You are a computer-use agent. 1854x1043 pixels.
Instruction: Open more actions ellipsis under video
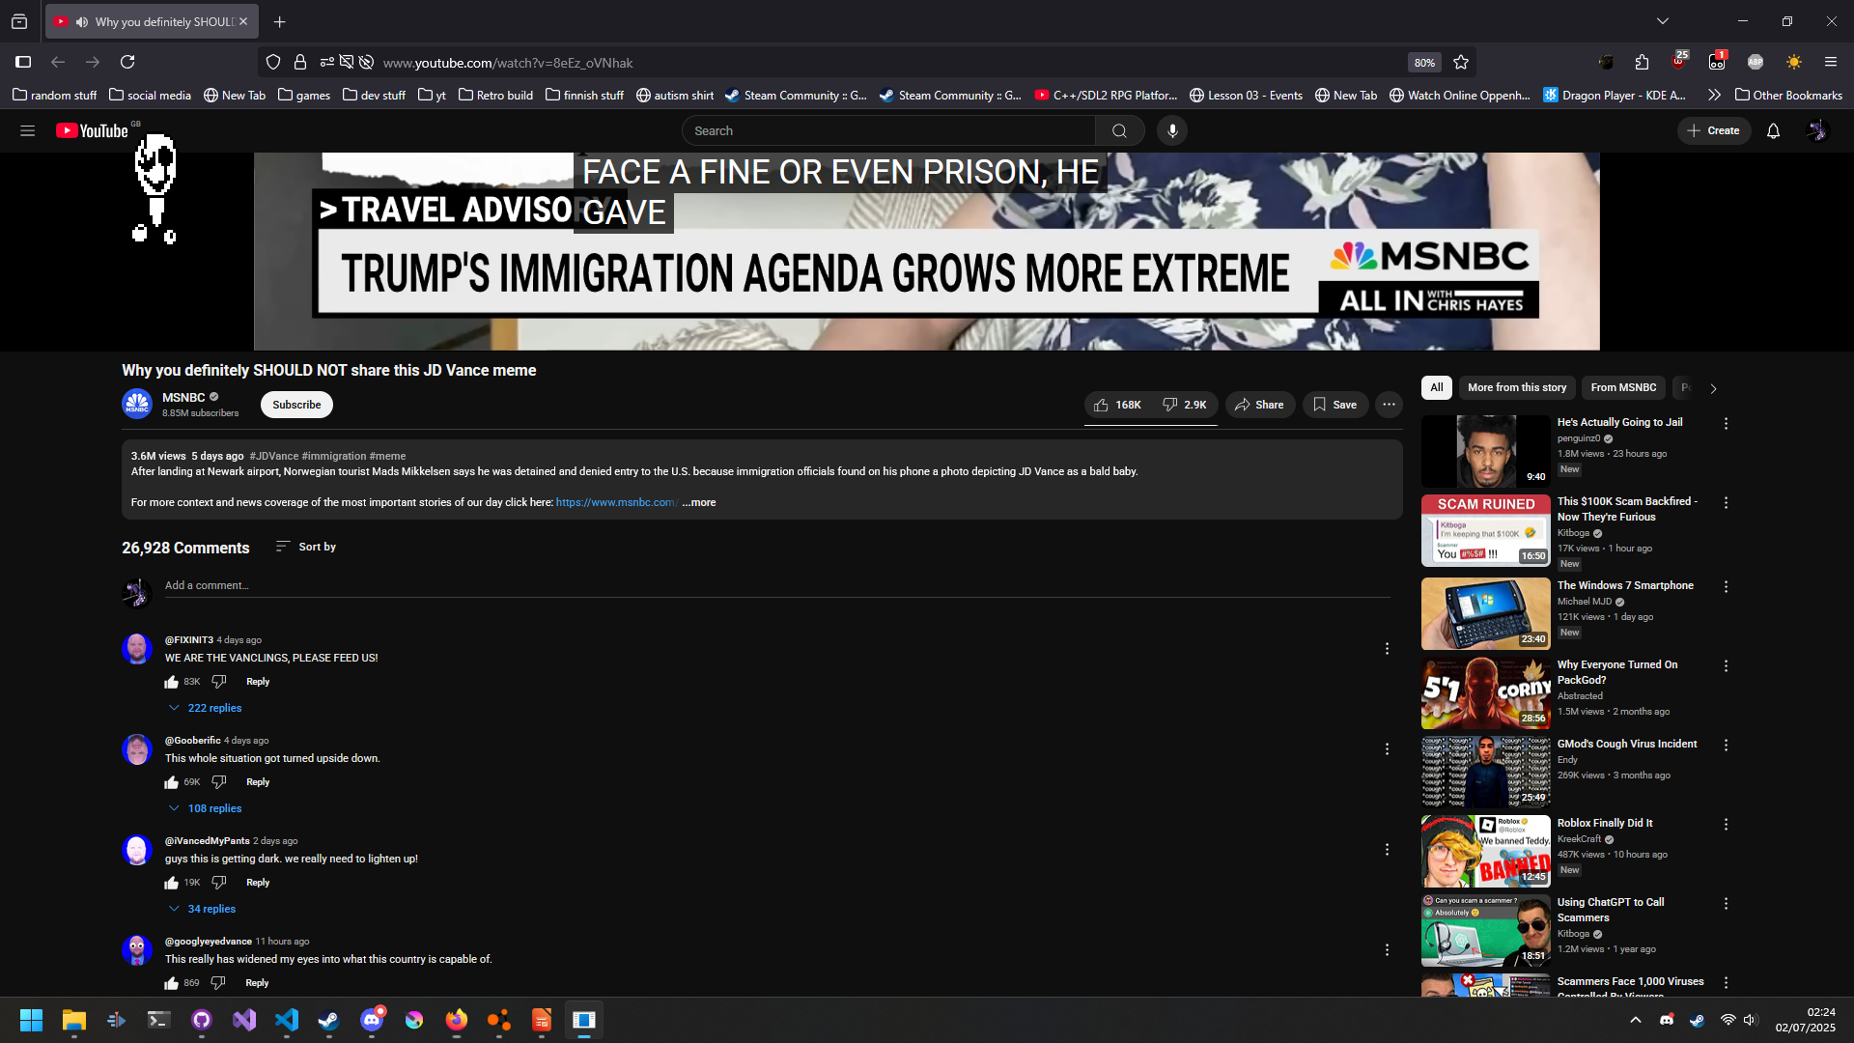click(x=1389, y=405)
